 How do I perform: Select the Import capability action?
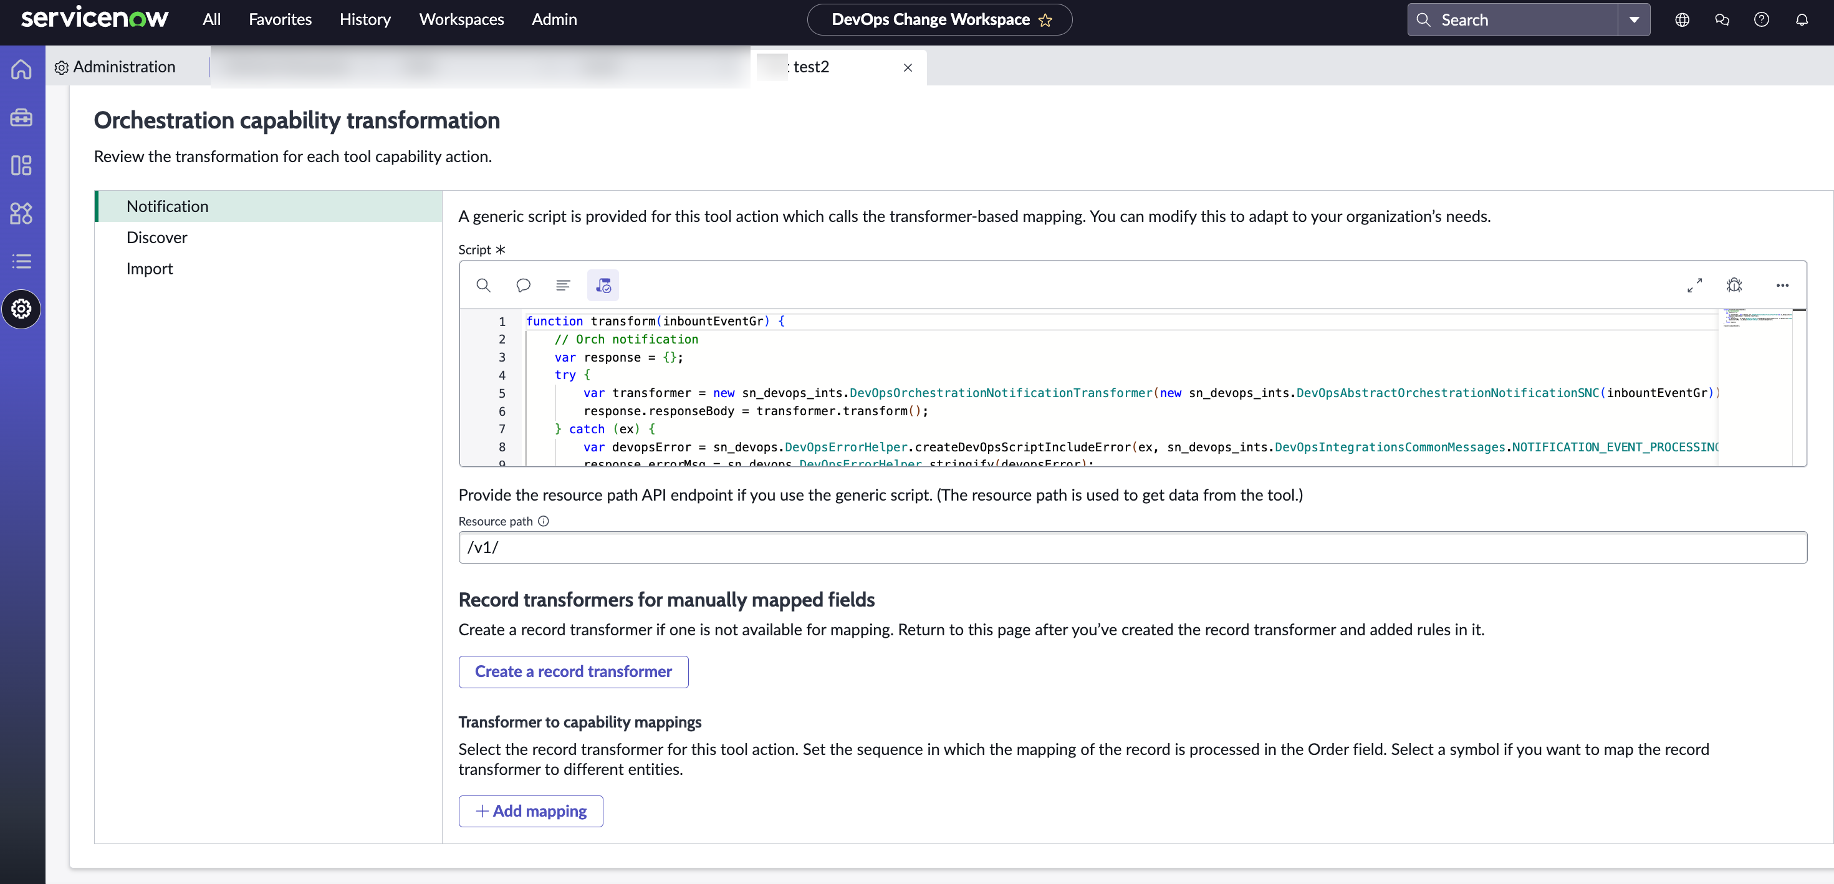tap(269, 269)
